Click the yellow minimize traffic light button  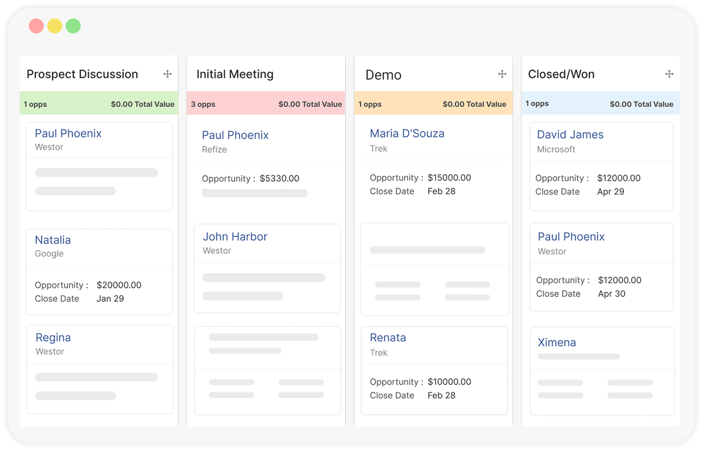[x=54, y=26]
